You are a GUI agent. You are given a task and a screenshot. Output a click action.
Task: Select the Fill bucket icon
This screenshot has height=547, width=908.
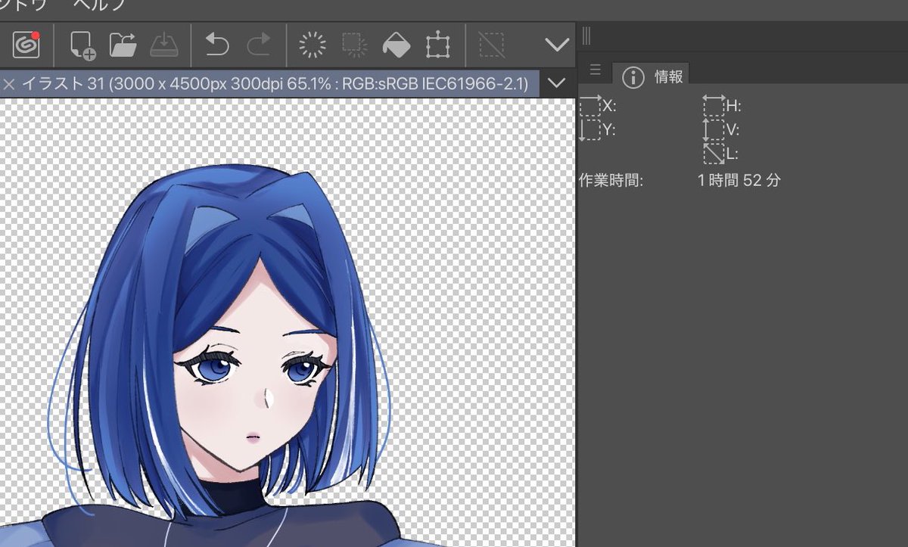click(396, 44)
